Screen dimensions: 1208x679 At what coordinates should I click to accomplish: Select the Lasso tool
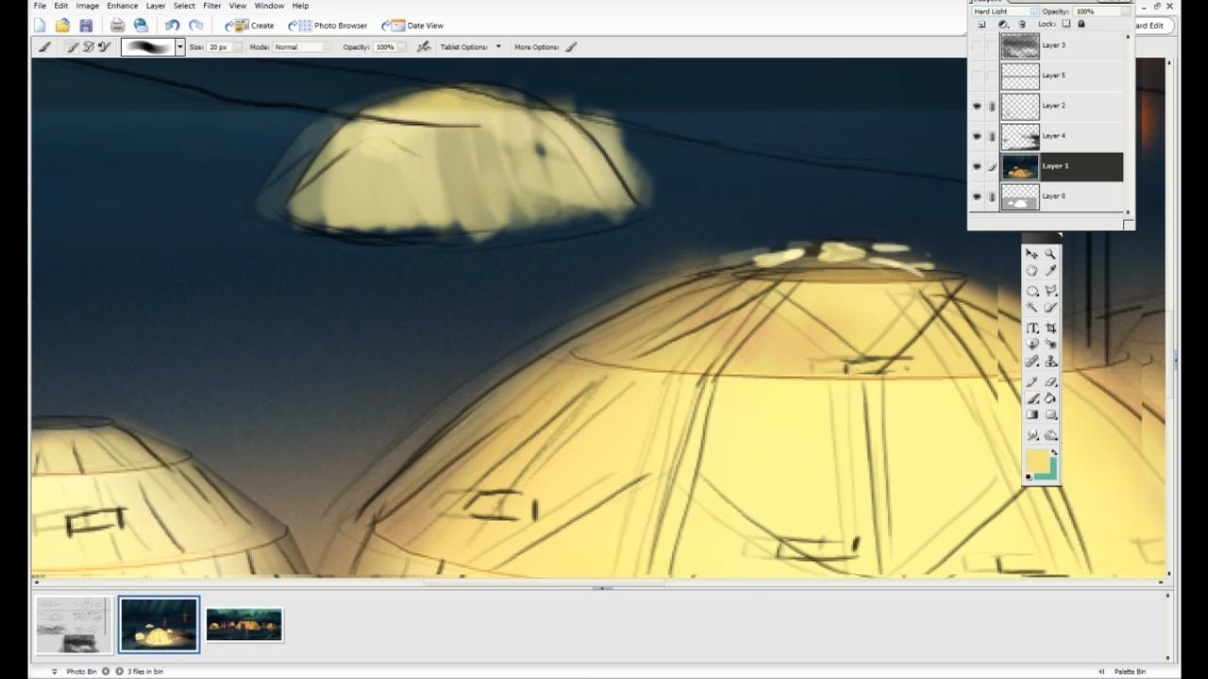(1050, 290)
